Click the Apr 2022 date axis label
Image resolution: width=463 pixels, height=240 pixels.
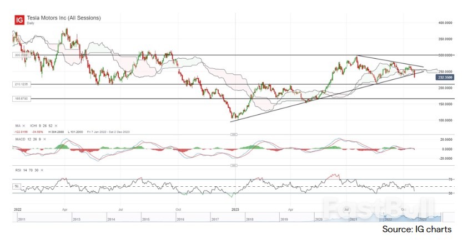click(64, 210)
